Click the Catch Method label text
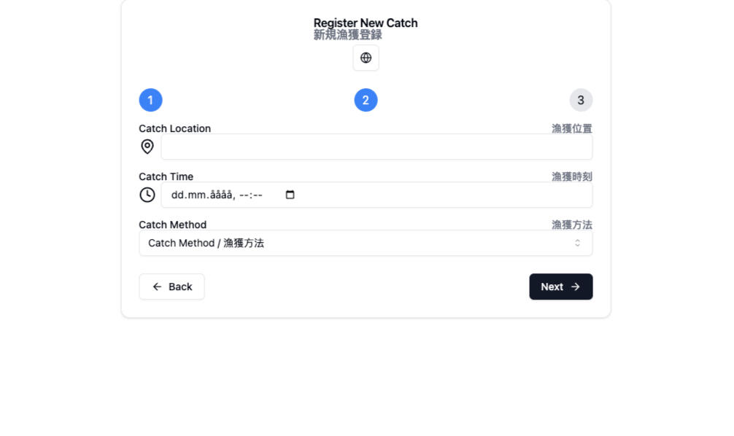 [172, 225]
